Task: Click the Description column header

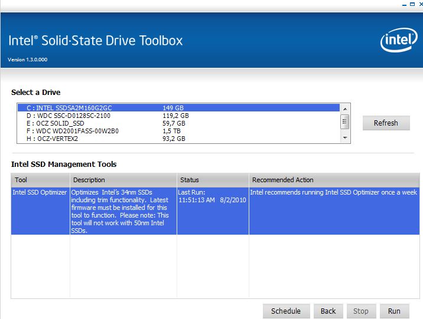Action: point(123,180)
